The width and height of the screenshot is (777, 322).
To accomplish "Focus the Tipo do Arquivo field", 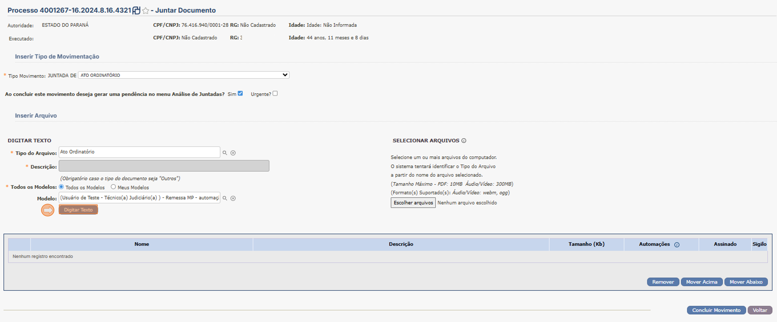I will pos(139,152).
